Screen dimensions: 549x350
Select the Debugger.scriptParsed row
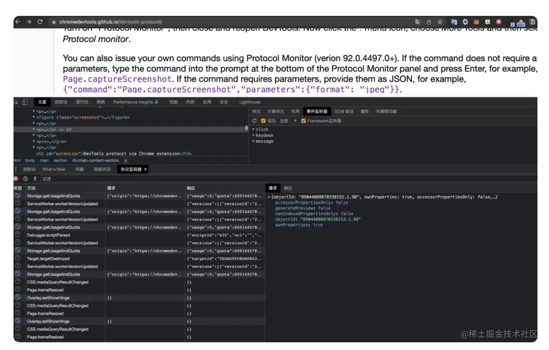[x=139, y=235]
